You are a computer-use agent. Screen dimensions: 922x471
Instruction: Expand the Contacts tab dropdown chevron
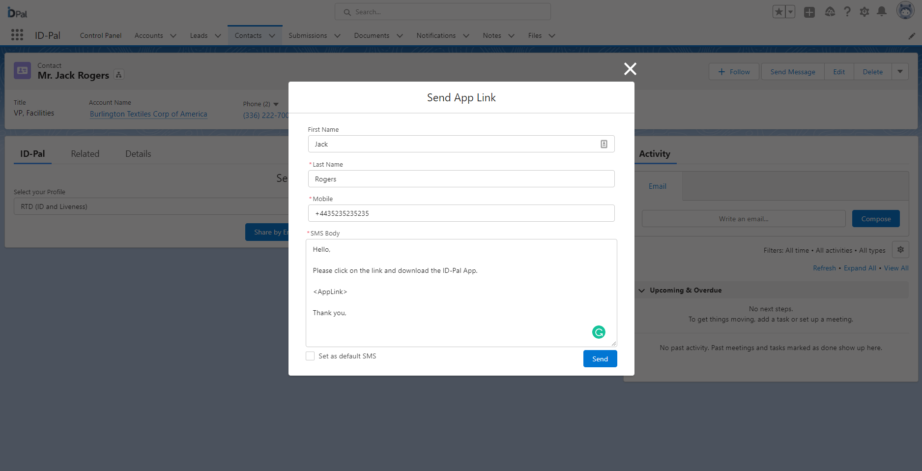coord(272,36)
